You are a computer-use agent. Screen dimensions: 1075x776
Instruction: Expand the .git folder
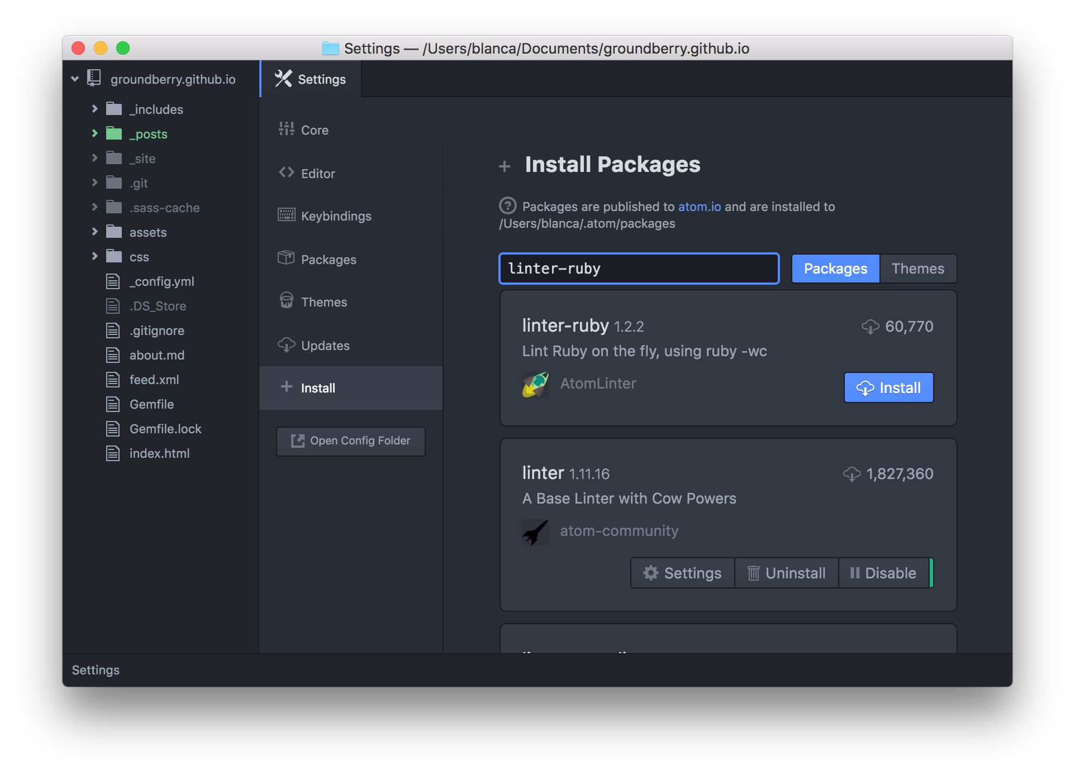(x=94, y=183)
